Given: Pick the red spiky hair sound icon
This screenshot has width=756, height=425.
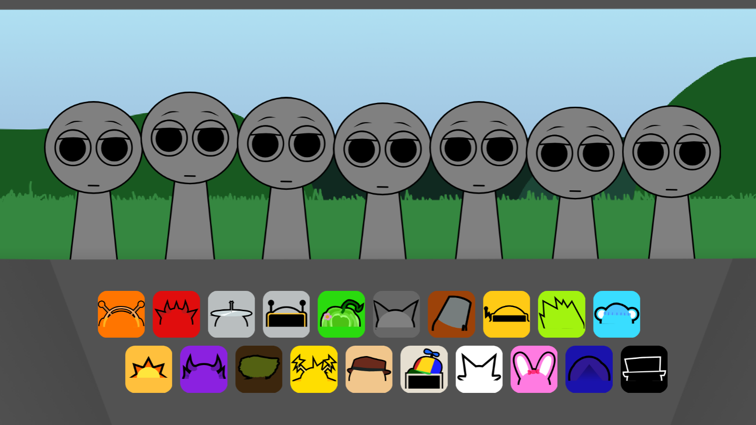Looking at the screenshot, I should 176,314.
